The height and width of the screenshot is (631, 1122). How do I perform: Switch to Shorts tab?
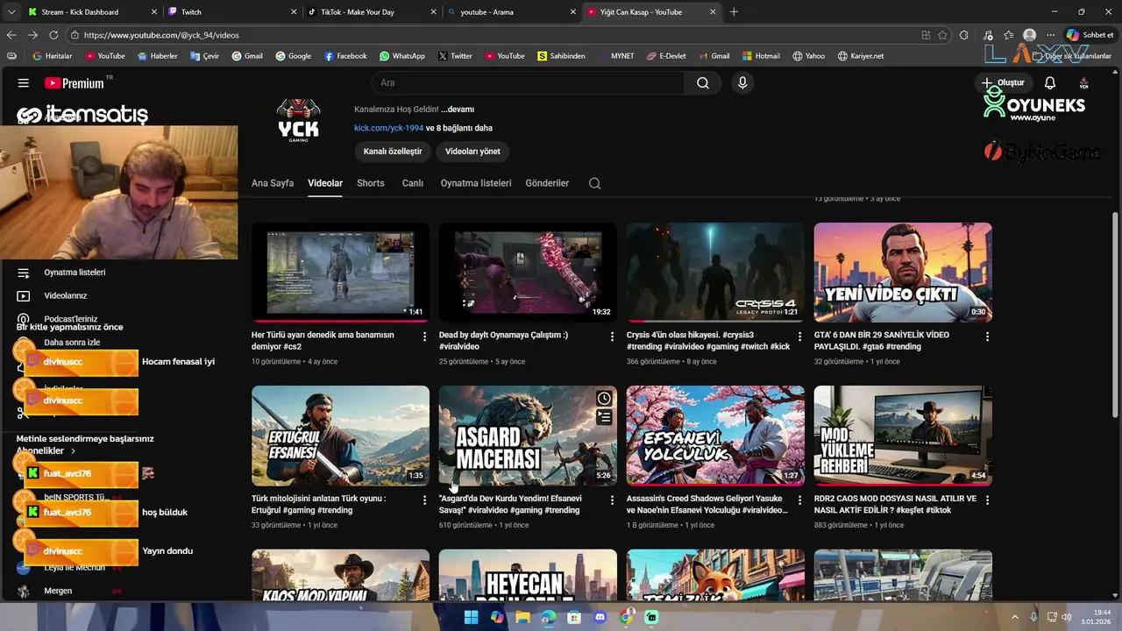pos(371,183)
